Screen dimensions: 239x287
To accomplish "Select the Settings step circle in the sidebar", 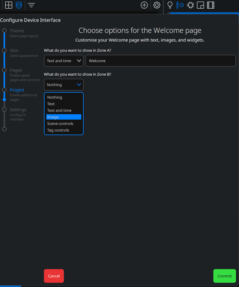I will click(x=4, y=110).
